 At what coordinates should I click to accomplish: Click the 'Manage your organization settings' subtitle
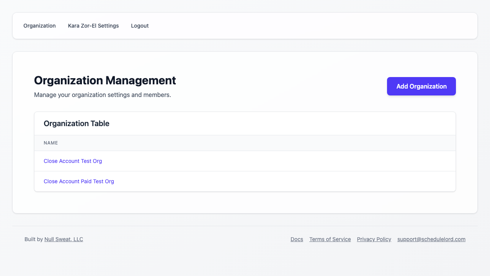[x=103, y=95]
